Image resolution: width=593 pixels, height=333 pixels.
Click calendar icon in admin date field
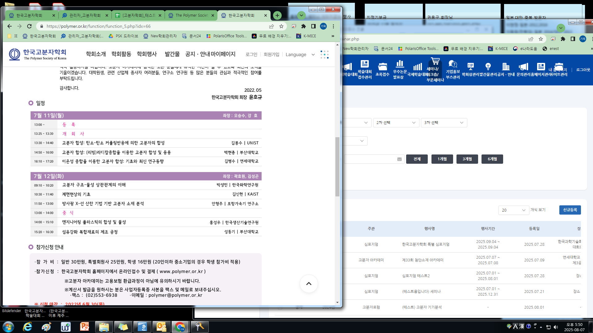coord(399,159)
